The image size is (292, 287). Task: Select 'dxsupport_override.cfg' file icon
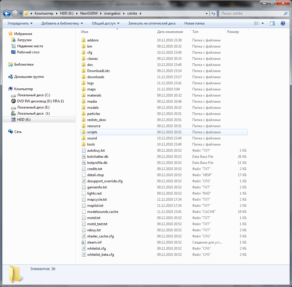pyautogui.click(x=84, y=181)
